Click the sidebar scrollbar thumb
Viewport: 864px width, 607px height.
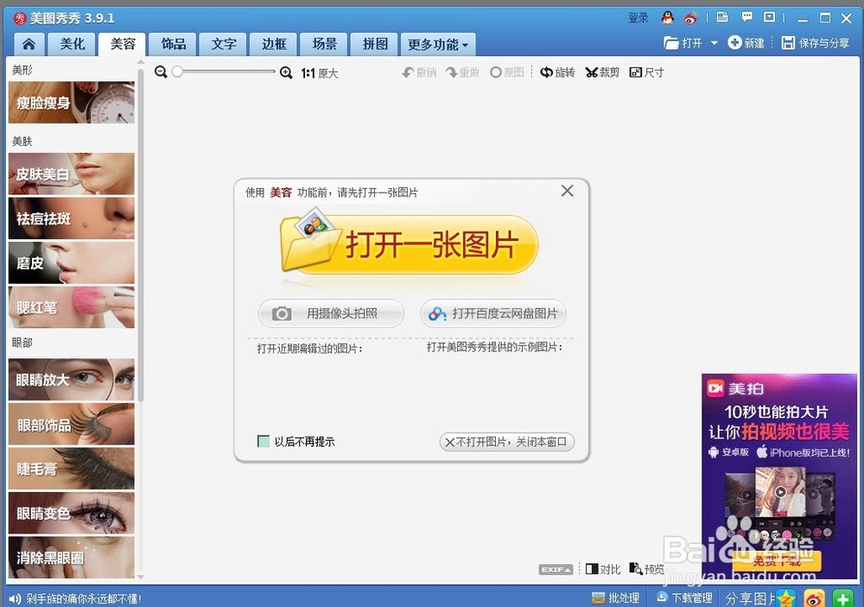(141, 234)
